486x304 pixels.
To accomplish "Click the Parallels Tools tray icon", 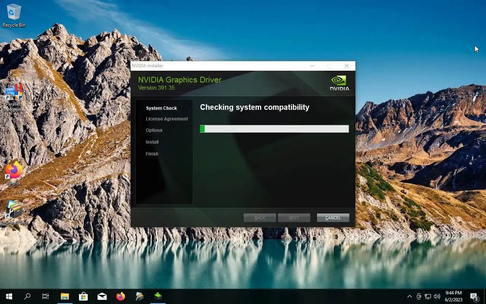I will pos(419,296).
